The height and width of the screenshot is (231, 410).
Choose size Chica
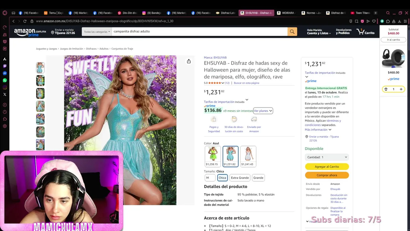click(x=222, y=178)
